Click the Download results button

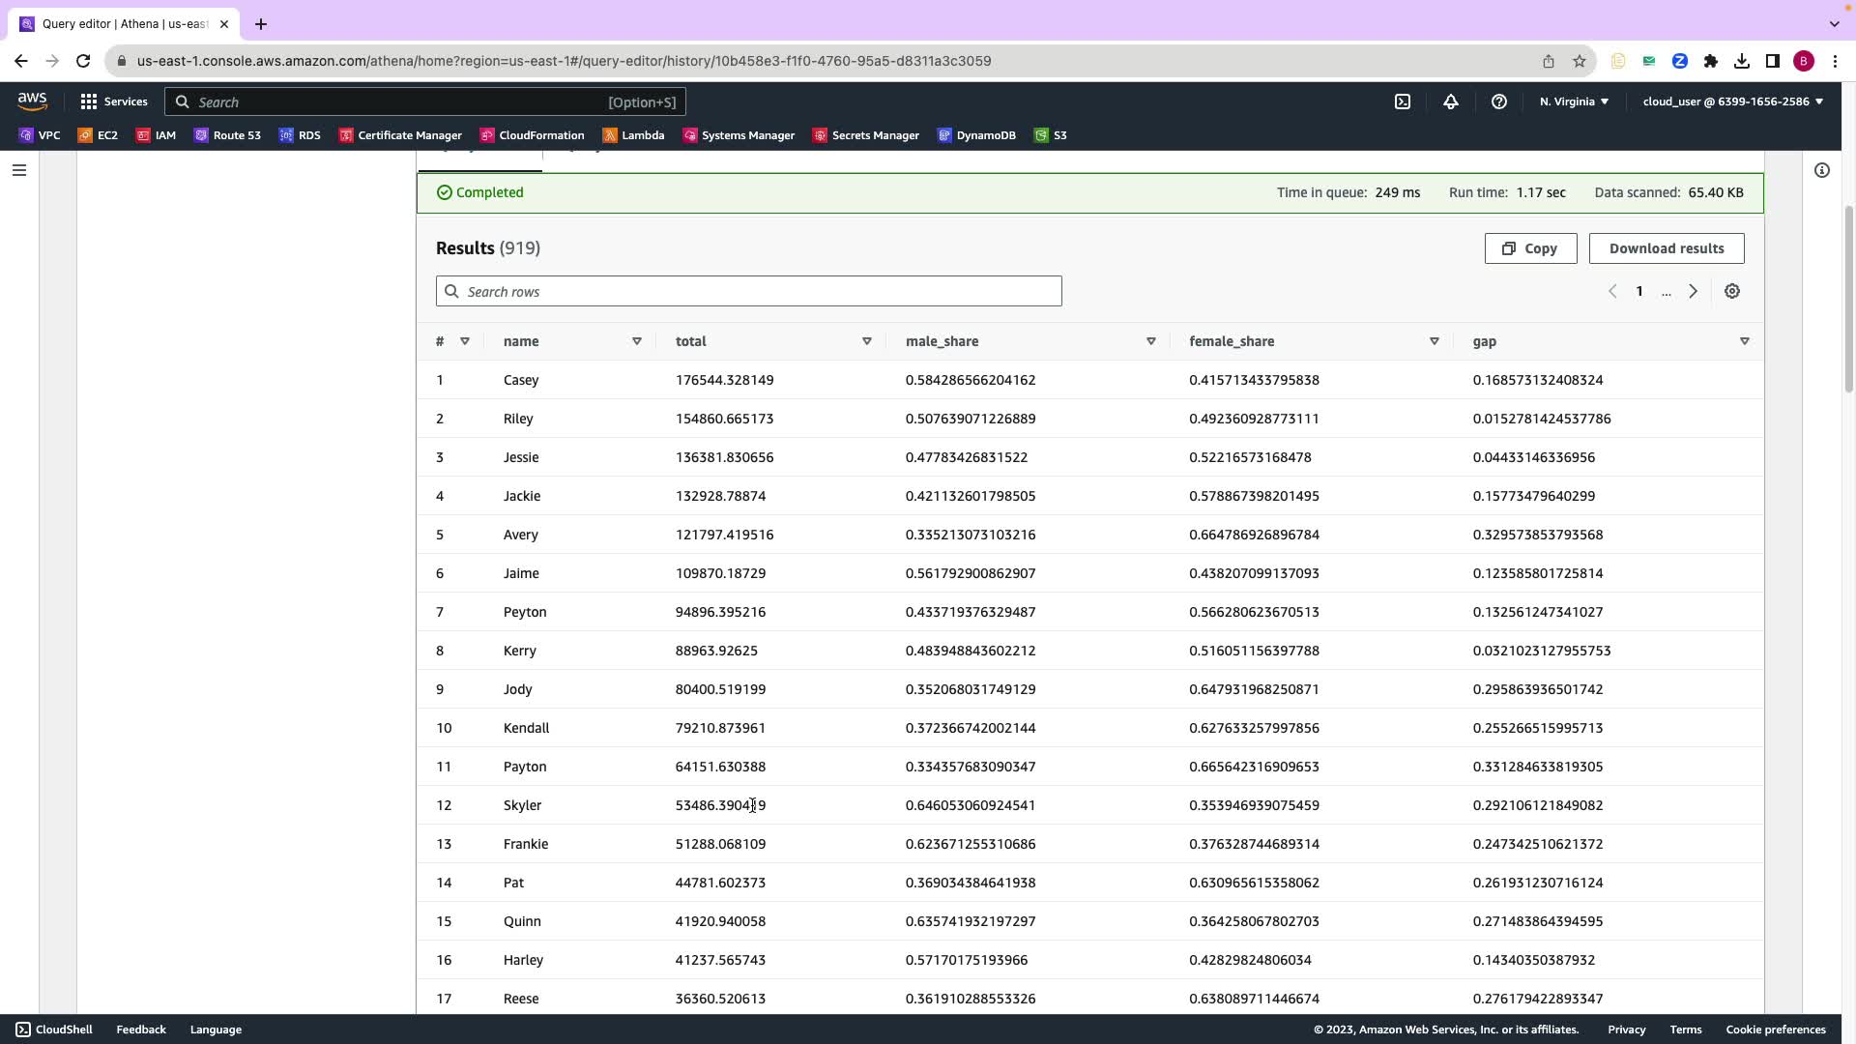1667,248
